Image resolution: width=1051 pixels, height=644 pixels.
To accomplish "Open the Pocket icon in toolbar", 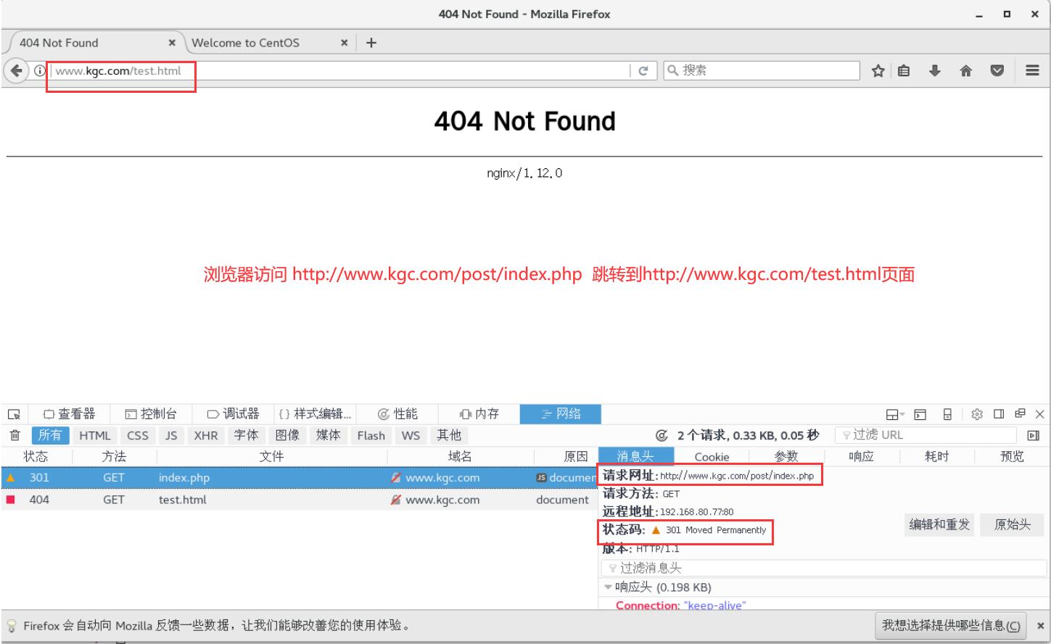I will tap(997, 70).
